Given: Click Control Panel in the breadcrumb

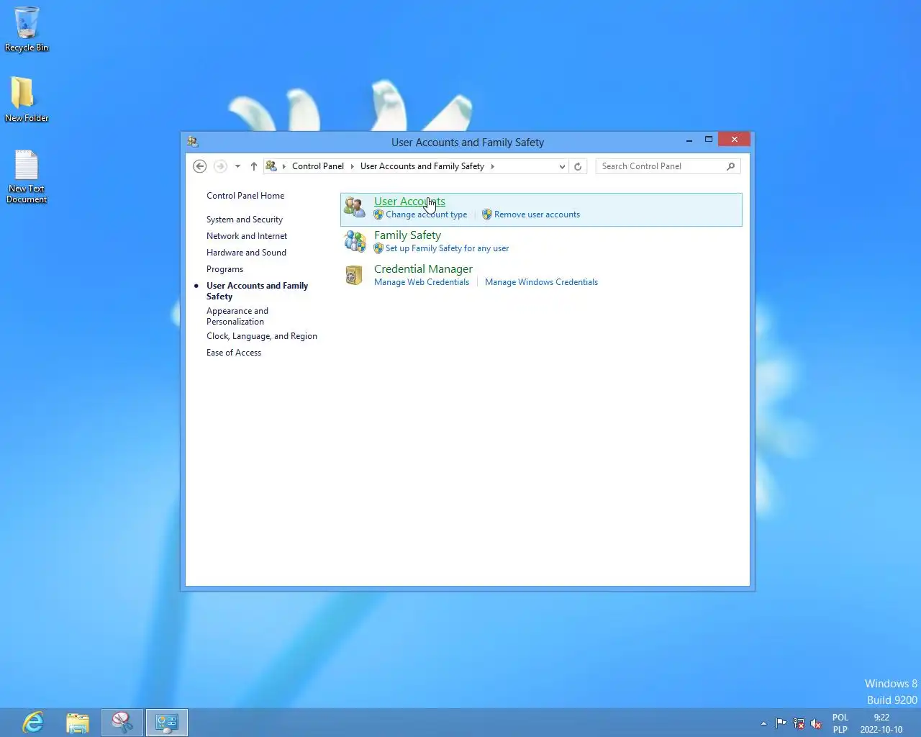Looking at the screenshot, I should click(x=318, y=166).
